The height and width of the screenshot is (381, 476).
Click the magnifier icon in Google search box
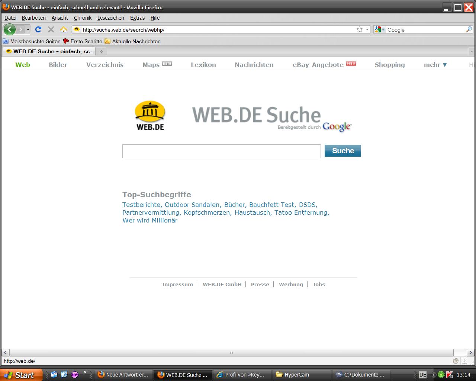click(469, 29)
